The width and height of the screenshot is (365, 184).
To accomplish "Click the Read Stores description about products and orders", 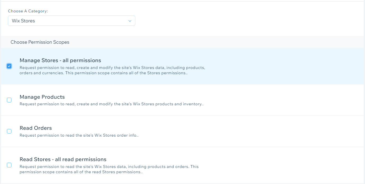I will 109,169.
